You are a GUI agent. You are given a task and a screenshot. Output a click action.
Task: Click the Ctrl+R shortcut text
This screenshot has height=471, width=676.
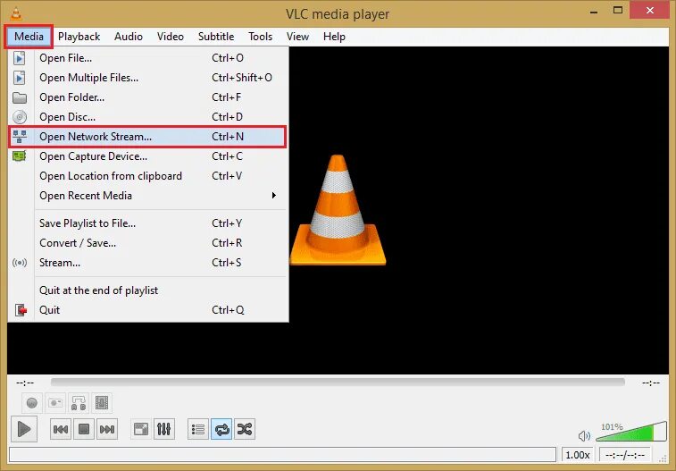pos(227,243)
